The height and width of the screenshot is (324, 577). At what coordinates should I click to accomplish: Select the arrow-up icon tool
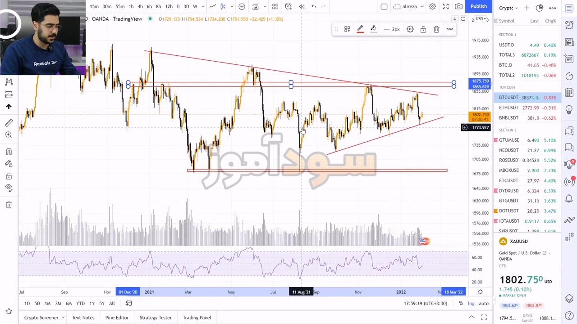[9, 107]
